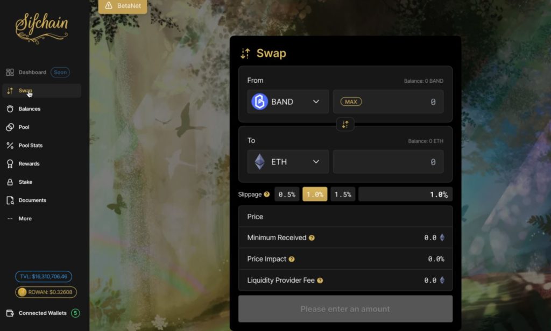551x331 pixels.
Task: Click the ROWAN price pill
Action: click(46, 292)
